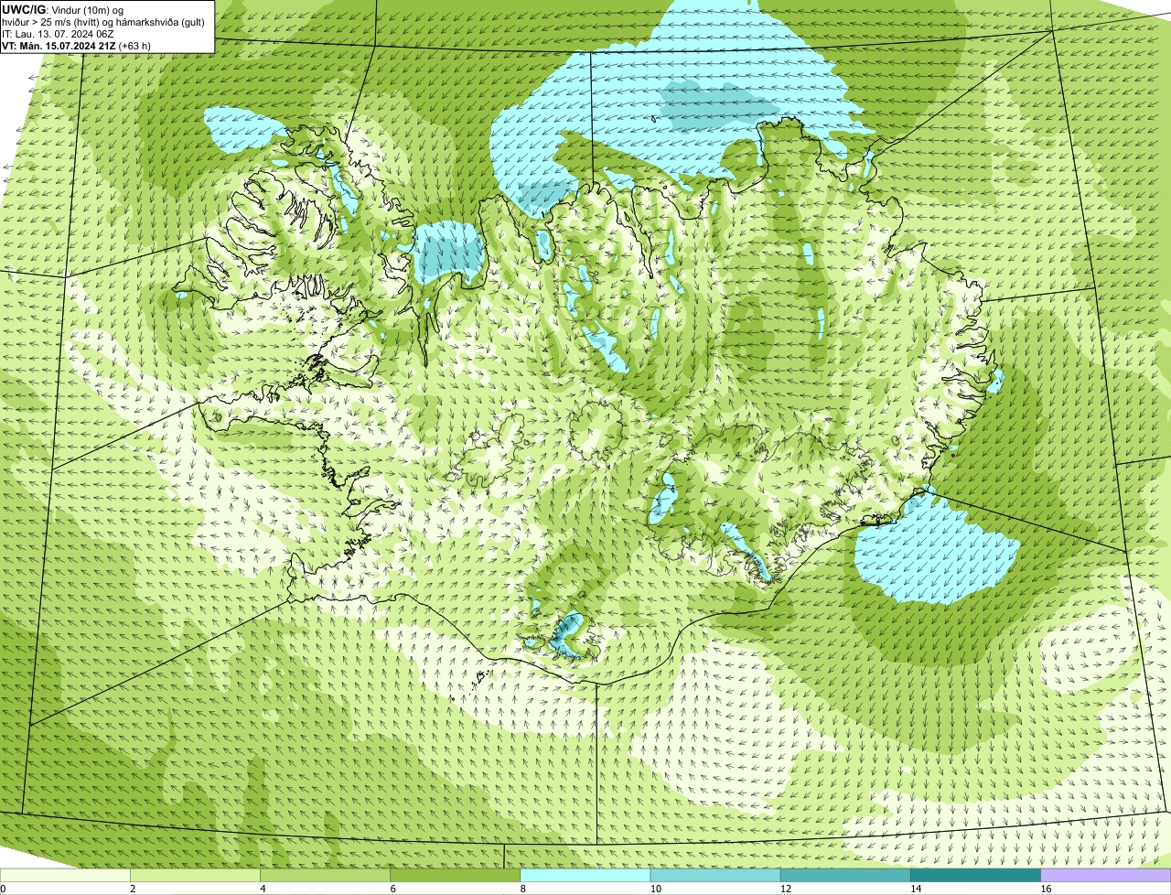Click the 2–4 m/s legend color segment
The image size is (1171, 895).
point(195,875)
